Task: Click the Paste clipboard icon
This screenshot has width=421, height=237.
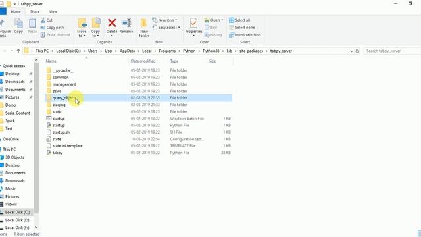Action: 32,26
